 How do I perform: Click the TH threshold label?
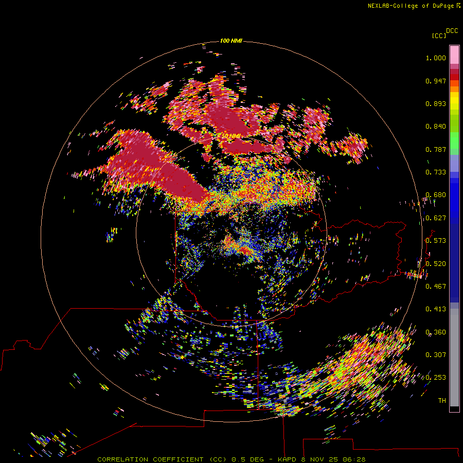pyautogui.click(x=442, y=401)
